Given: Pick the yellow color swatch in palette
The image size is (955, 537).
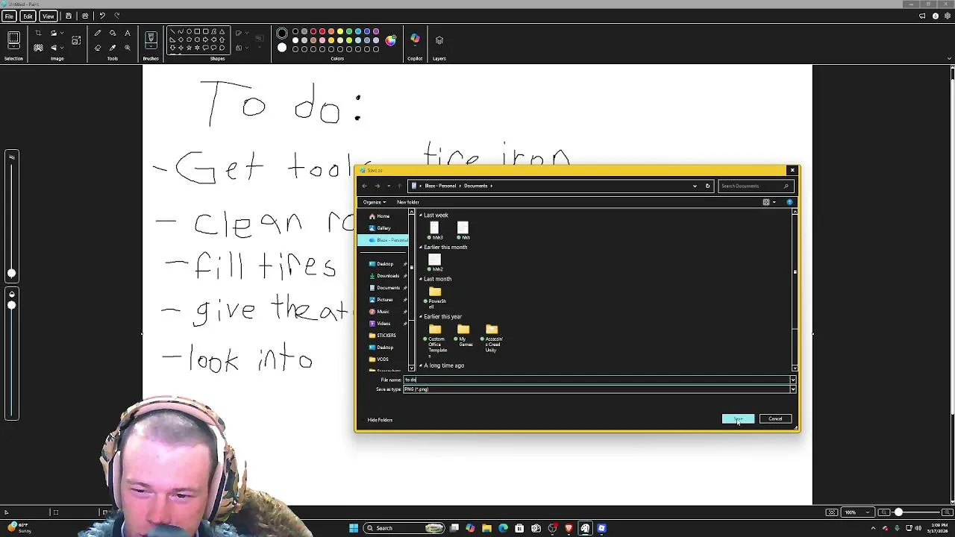Looking at the screenshot, I should tap(340, 32).
